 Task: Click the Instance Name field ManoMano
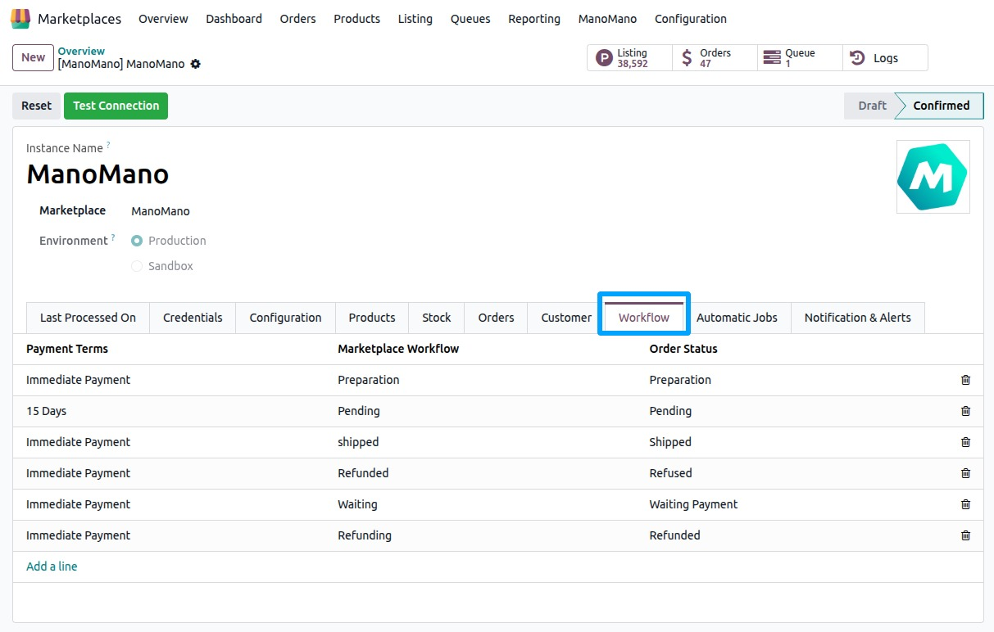coord(98,174)
